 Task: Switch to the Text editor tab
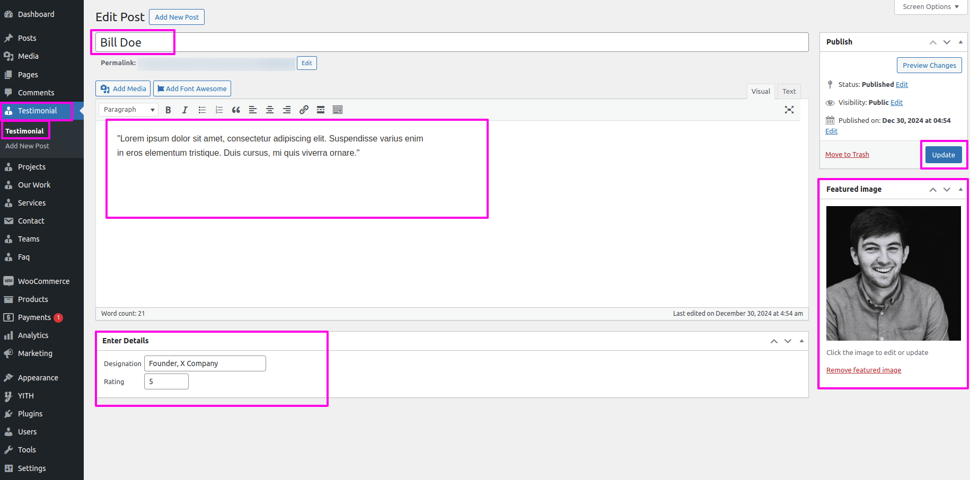pos(789,91)
